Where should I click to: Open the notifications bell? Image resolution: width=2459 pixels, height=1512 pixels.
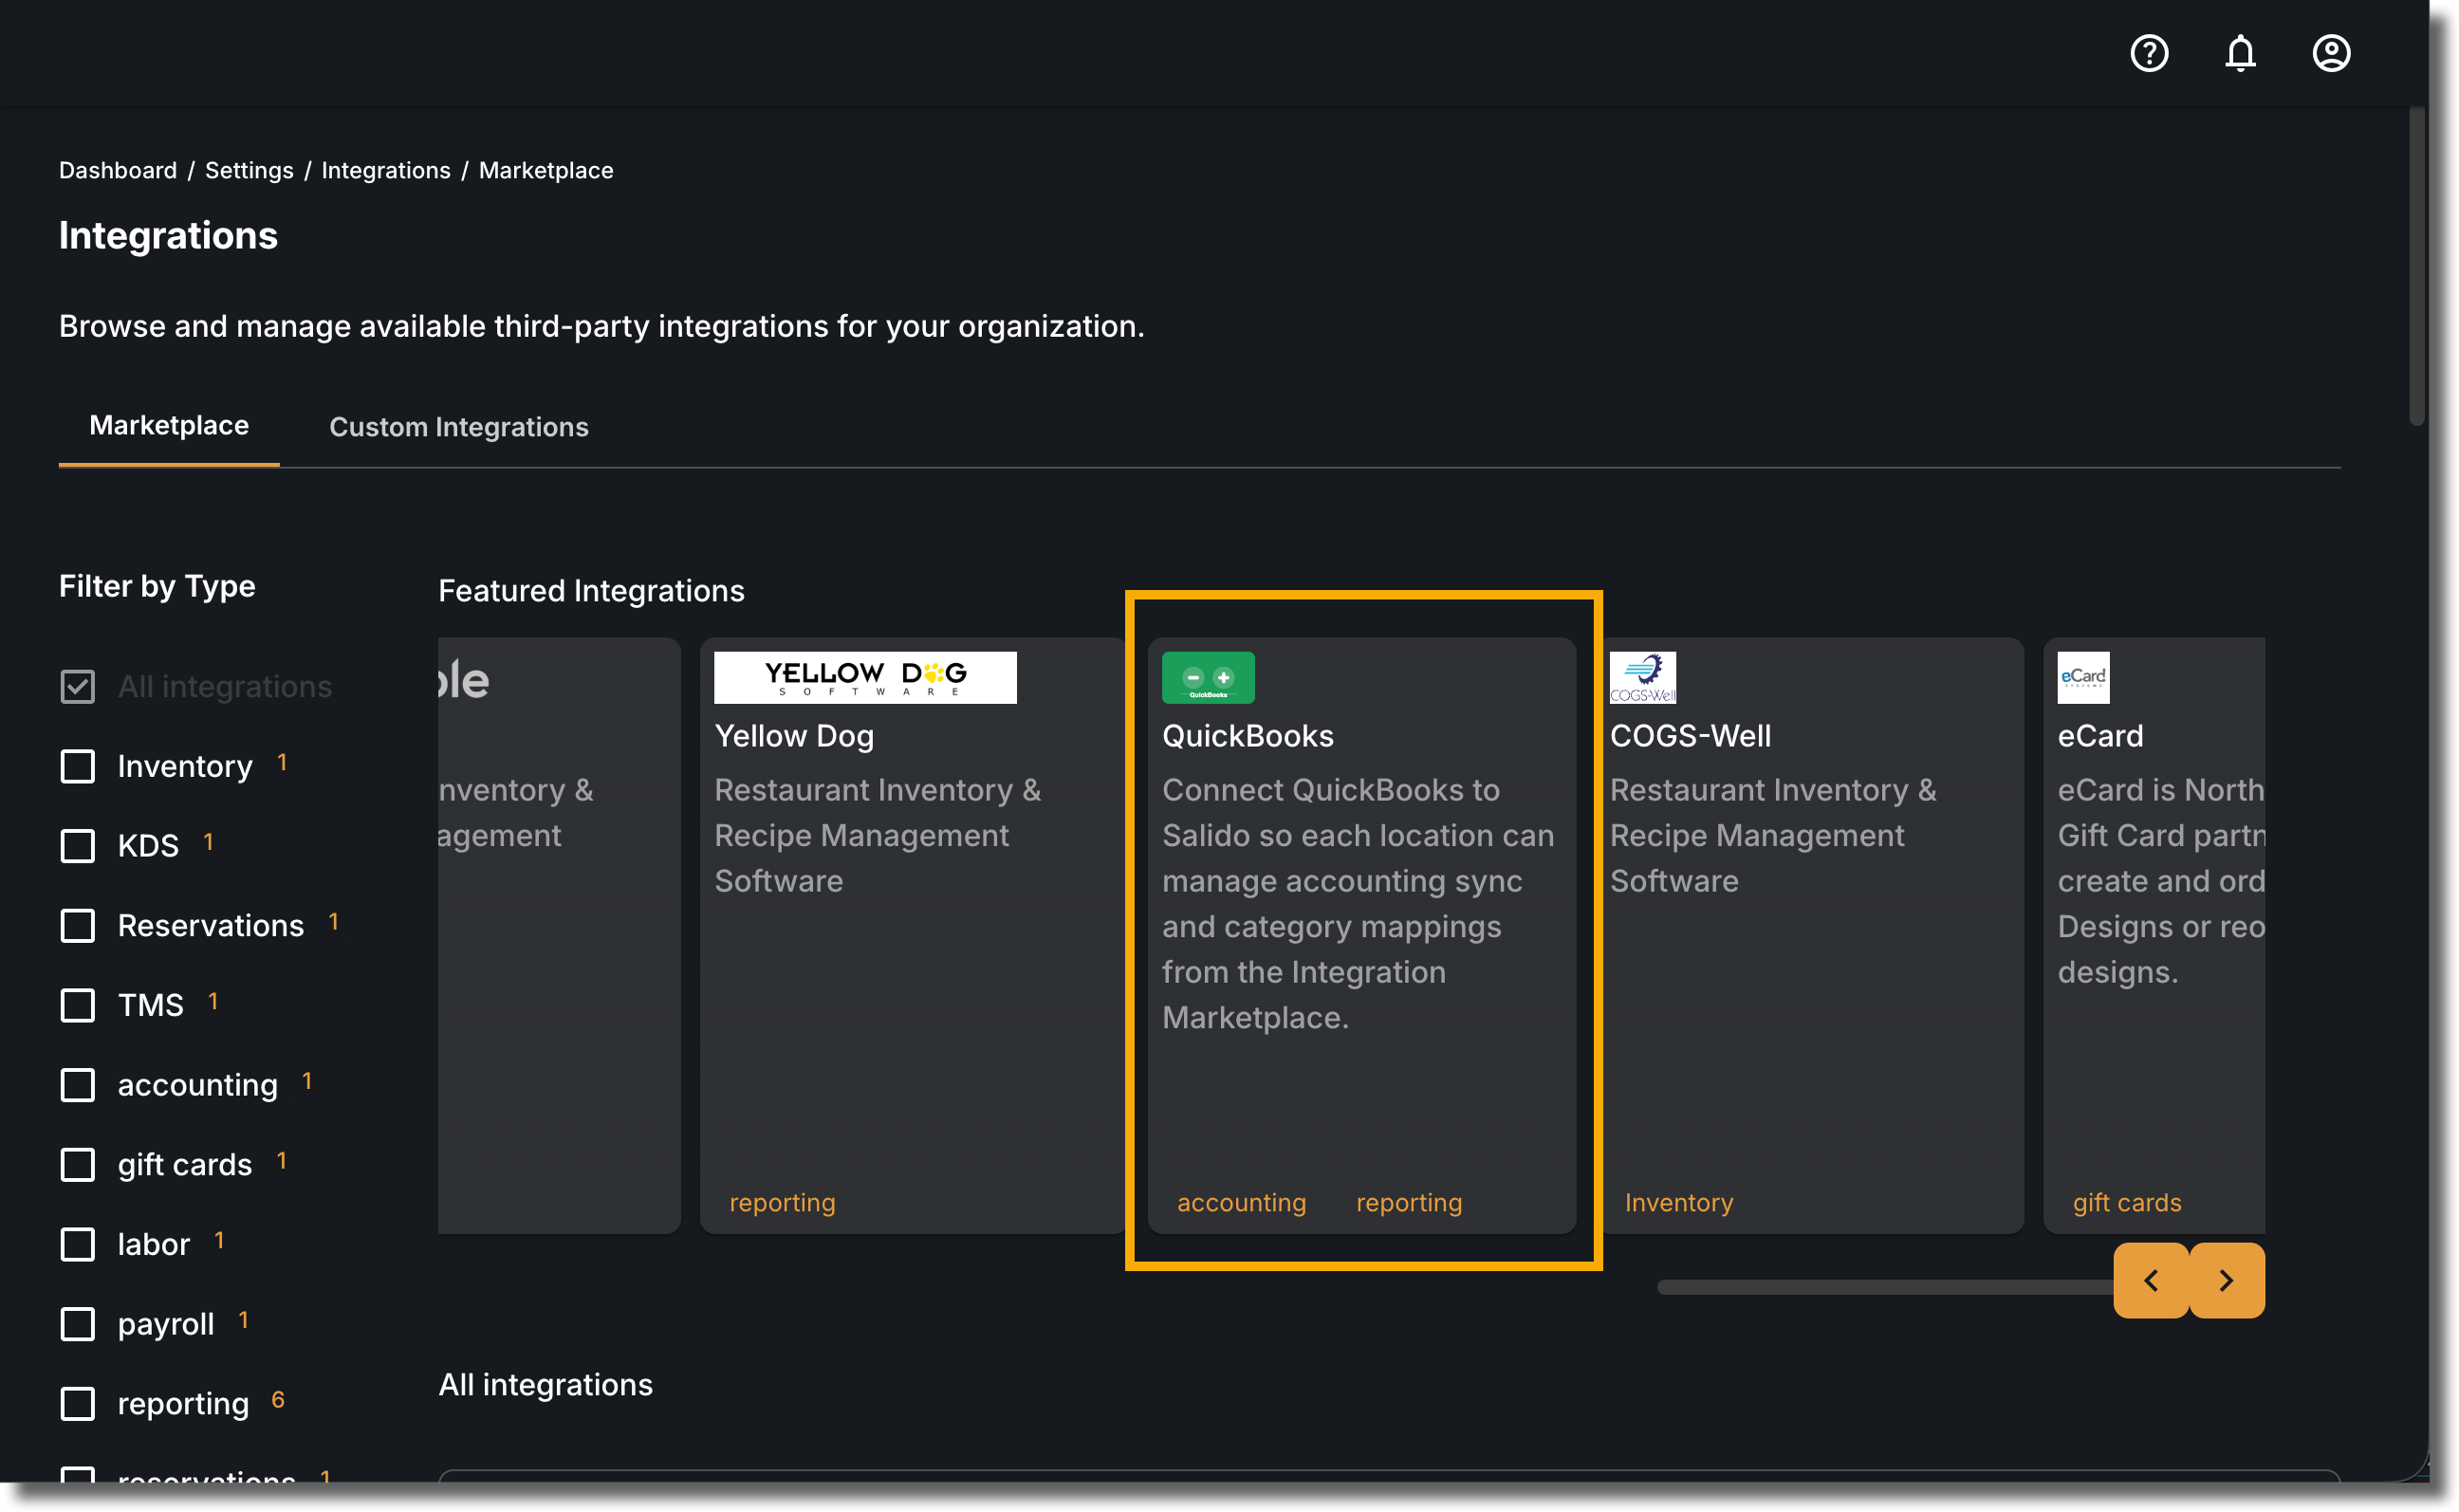click(x=2240, y=53)
